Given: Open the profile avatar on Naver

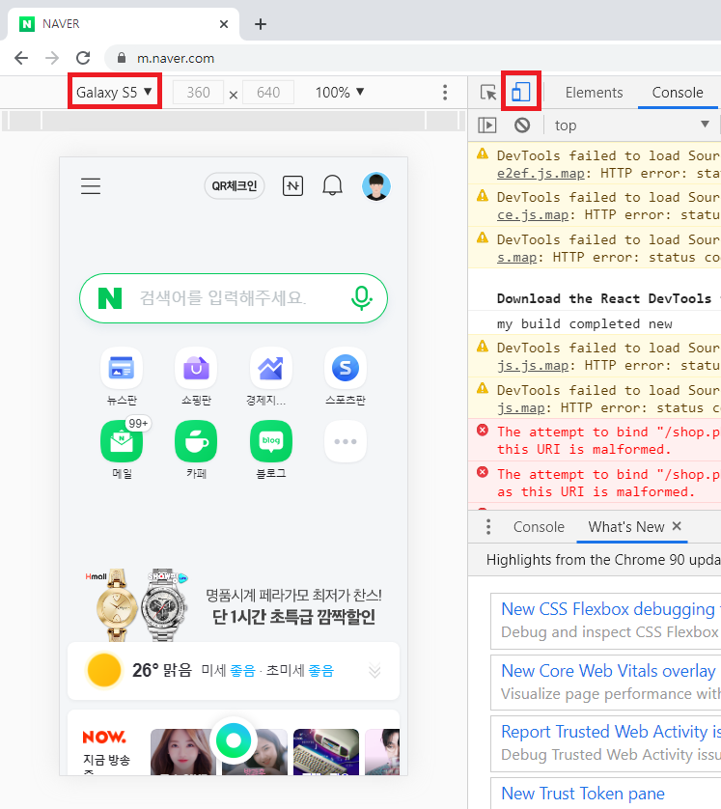Looking at the screenshot, I should click(x=376, y=186).
